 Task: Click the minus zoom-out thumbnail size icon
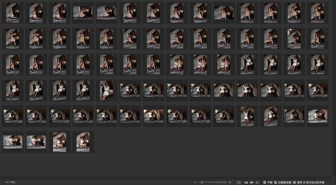click(x=195, y=182)
